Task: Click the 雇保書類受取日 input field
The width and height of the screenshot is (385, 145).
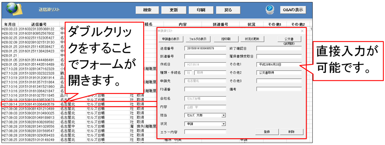Action: coord(279,56)
